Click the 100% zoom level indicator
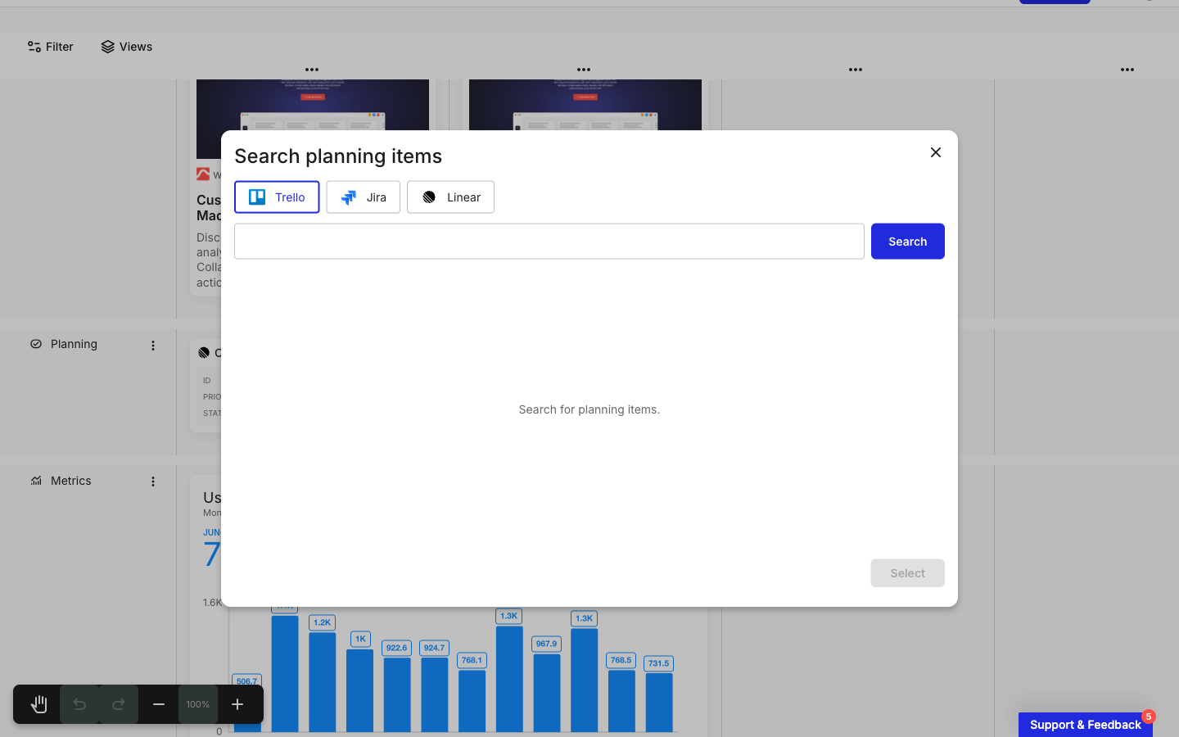1179x737 pixels. tap(198, 704)
